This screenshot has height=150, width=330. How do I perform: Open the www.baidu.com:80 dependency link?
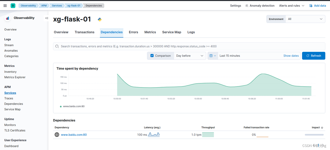tap(74, 135)
